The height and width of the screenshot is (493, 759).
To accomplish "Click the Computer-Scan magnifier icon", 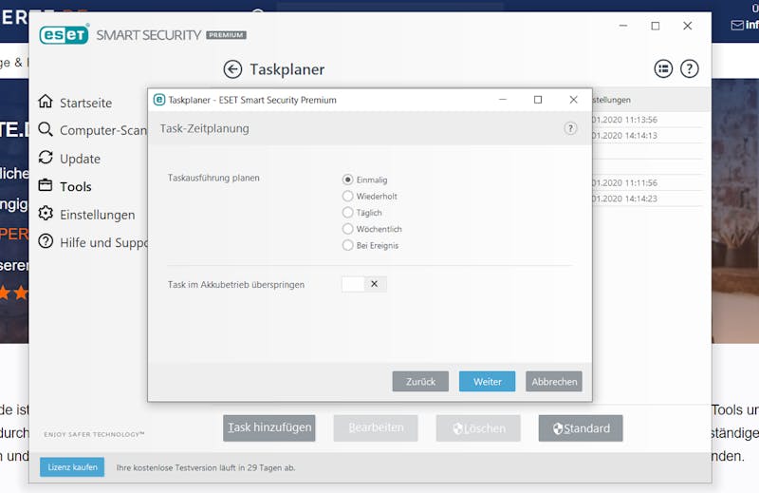I will (46, 129).
